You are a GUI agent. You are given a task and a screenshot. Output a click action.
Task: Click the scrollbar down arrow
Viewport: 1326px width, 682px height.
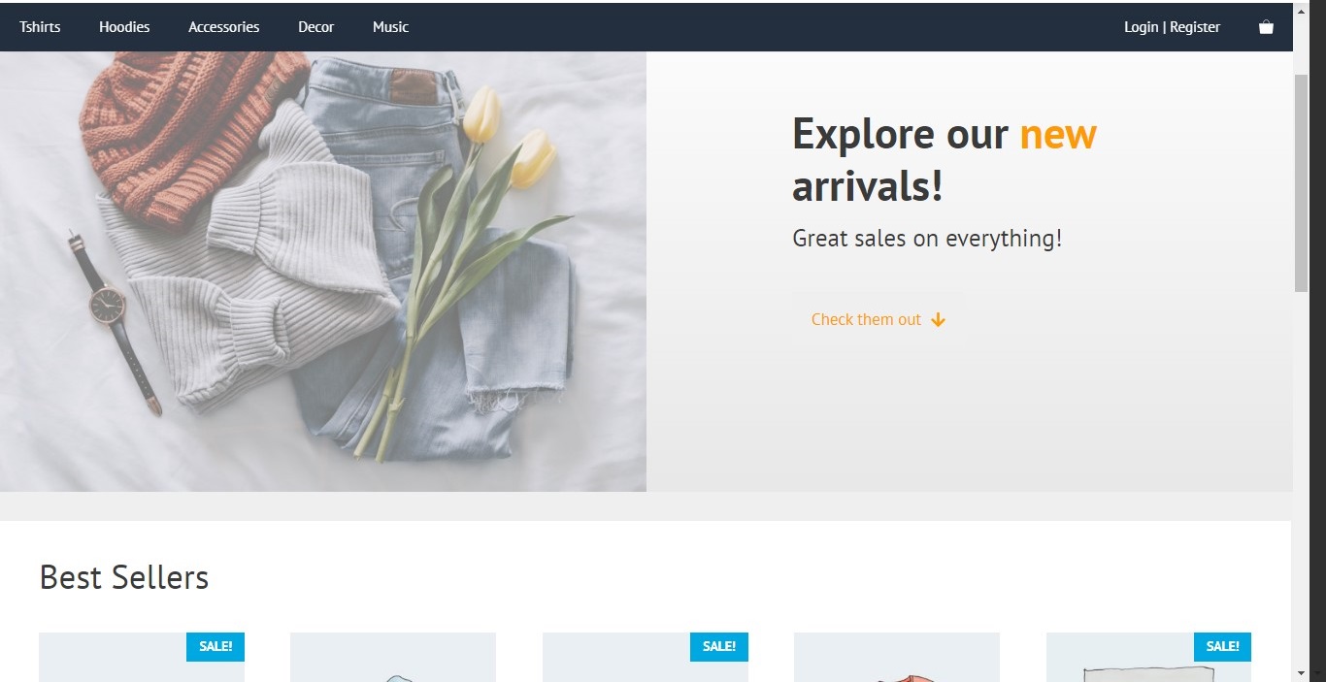pos(1301,672)
